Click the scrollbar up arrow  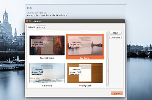pyautogui.click(x=108, y=32)
